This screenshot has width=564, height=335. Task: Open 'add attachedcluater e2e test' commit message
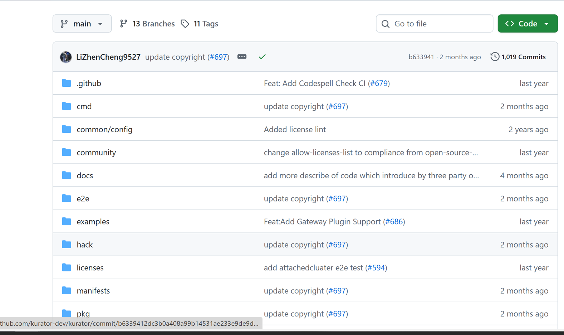click(313, 267)
